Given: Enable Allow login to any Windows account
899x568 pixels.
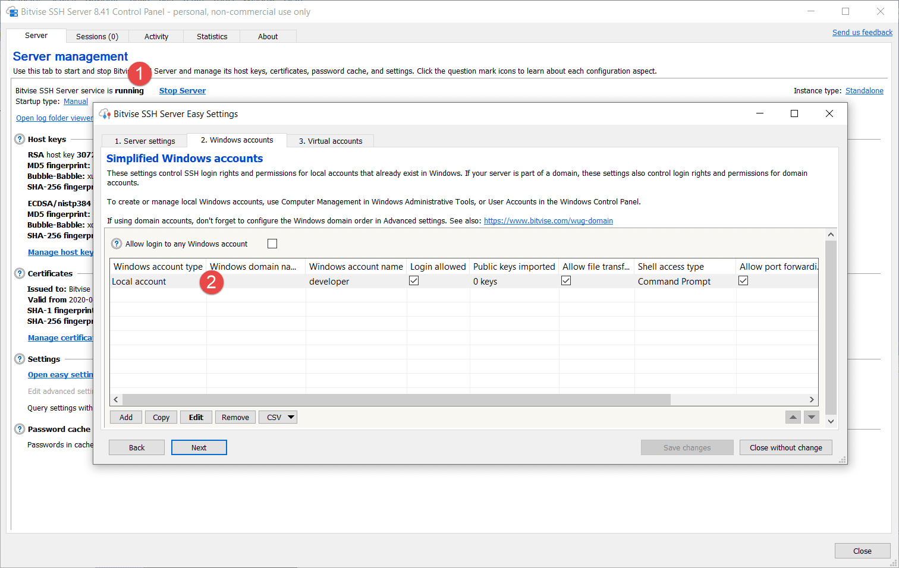Looking at the screenshot, I should click(272, 244).
